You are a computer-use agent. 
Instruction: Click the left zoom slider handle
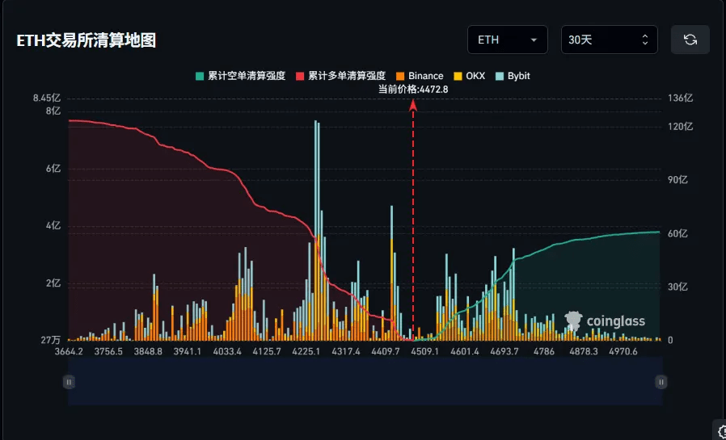tap(69, 382)
